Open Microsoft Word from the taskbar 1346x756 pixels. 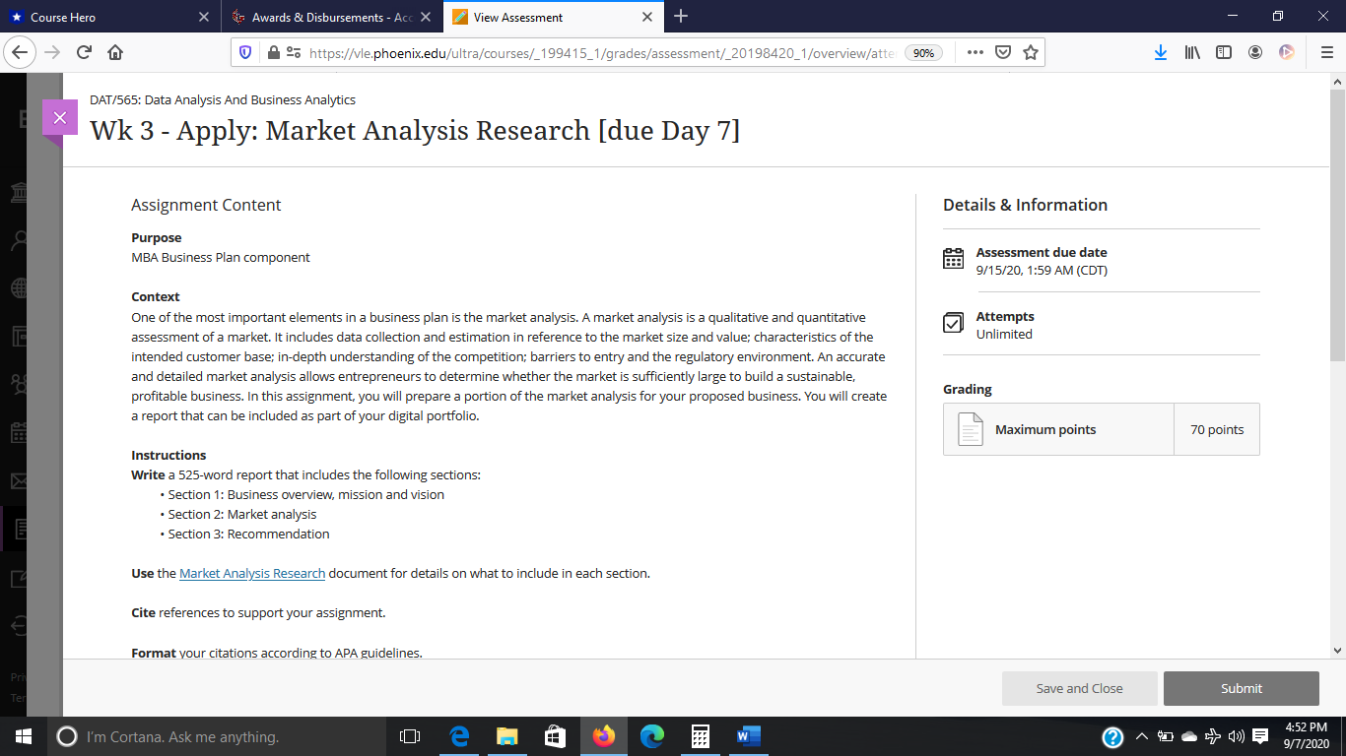click(749, 736)
